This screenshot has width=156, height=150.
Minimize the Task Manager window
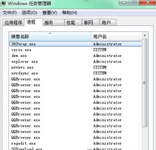[124, 2]
